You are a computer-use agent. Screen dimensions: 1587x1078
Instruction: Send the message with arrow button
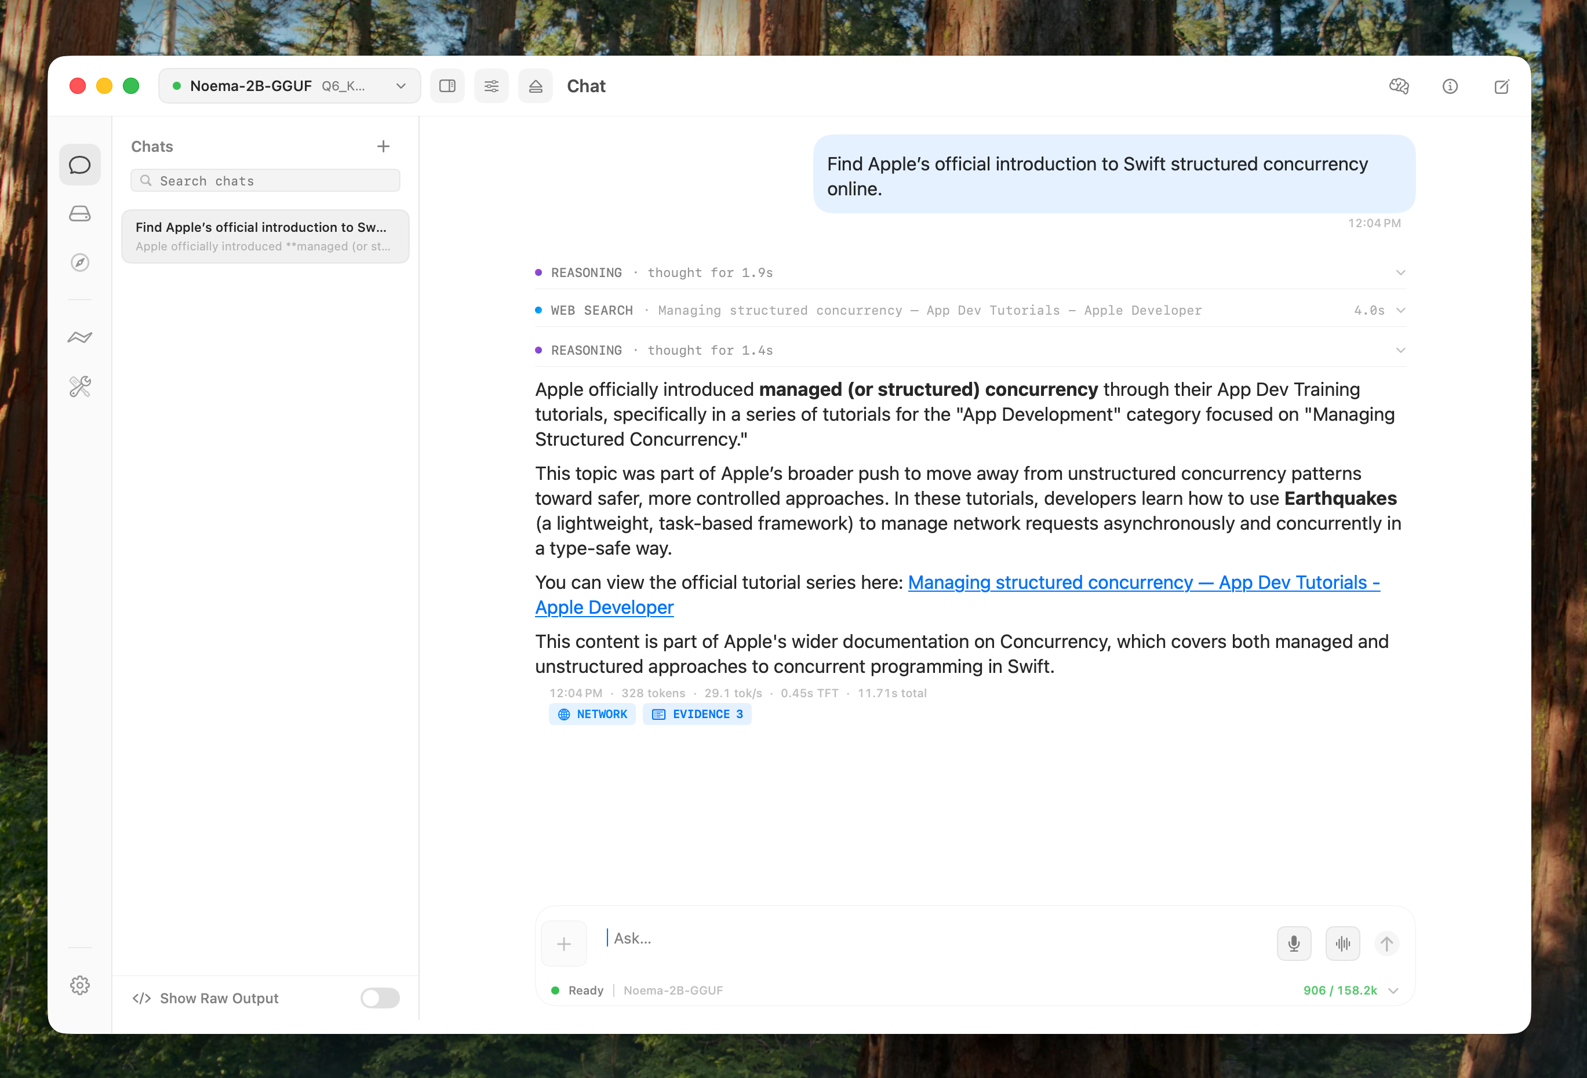tap(1387, 944)
